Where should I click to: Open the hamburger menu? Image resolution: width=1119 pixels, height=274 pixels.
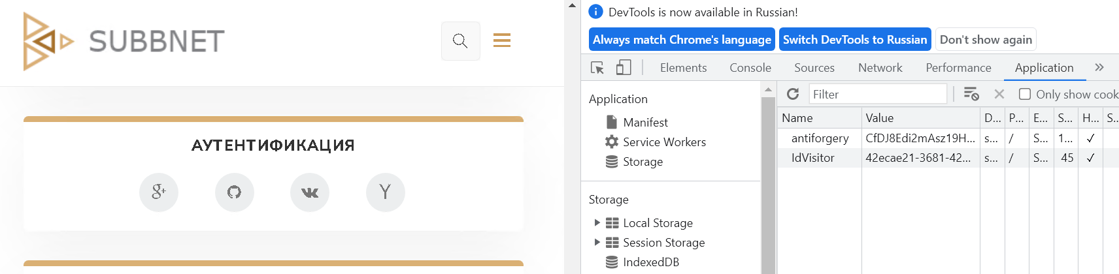501,40
